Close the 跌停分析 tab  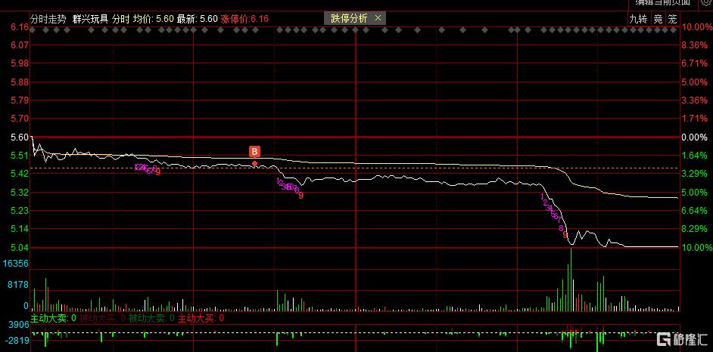[378, 19]
